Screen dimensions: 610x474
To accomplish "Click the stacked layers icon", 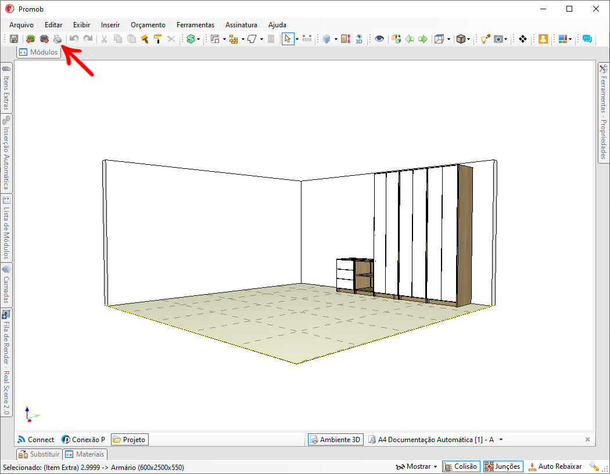I will [x=326, y=39].
